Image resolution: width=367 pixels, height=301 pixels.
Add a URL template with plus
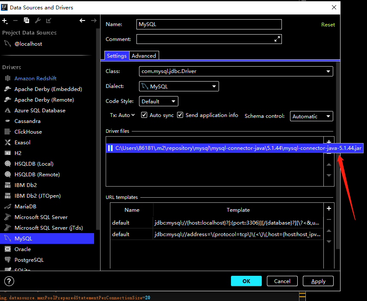[x=329, y=208]
